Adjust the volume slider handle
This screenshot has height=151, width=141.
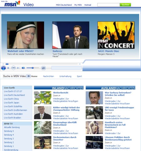click(33, 68)
